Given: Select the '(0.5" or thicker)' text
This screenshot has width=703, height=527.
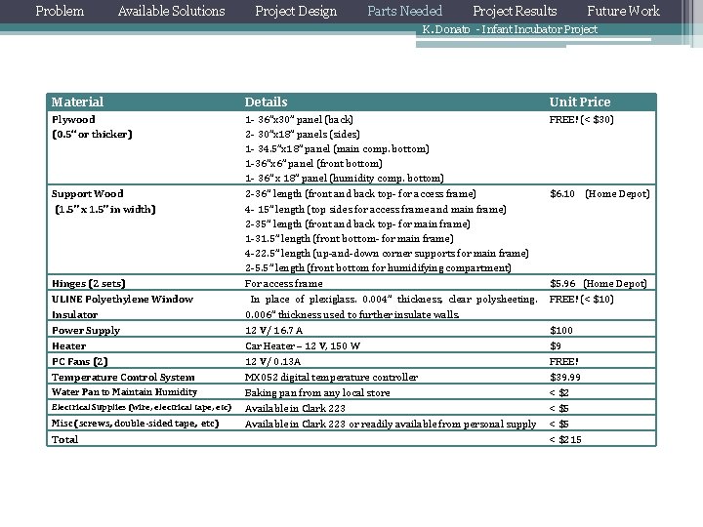Looking at the screenshot, I should pyautogui.click(x=92, y=135).
